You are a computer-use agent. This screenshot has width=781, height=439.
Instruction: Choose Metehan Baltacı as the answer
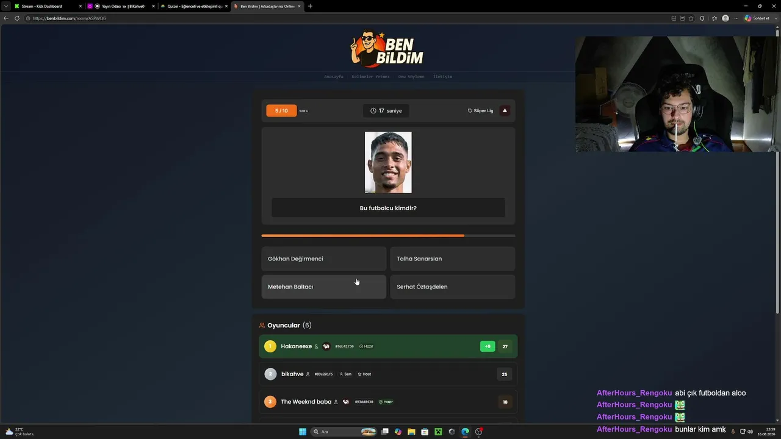pos(324,287)
